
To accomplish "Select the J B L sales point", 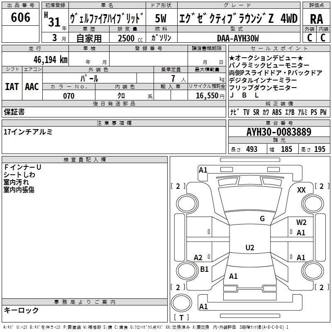I will point(244,95).
